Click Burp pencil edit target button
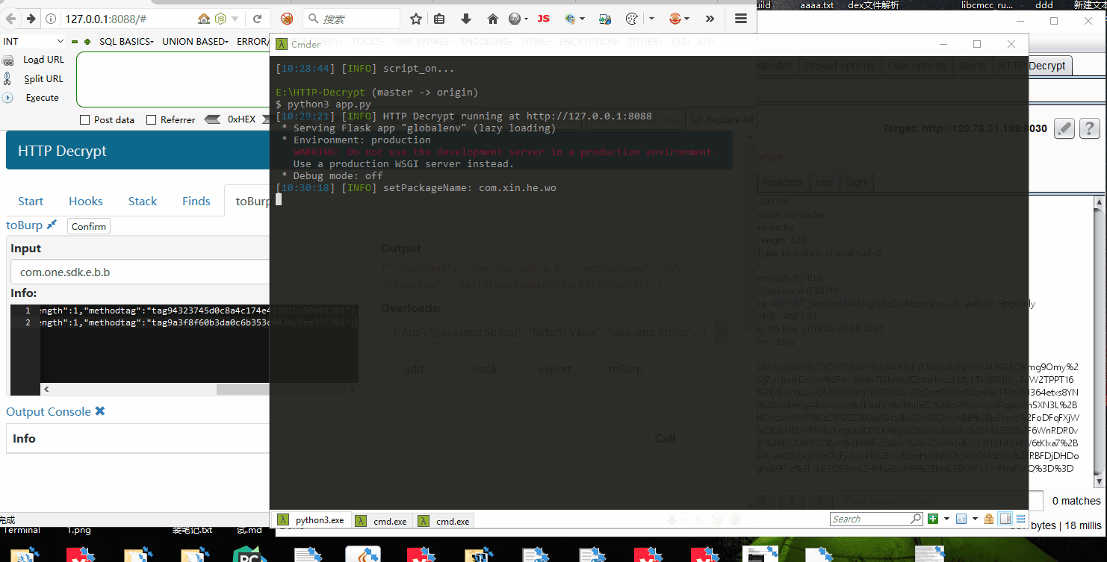The height and width of the screenshot is (562, 1107). (x=1064, y=128)
